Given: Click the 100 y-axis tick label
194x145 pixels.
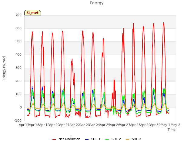Looking at the screenshot, I should pyautogui.click(x=18, y=94).
